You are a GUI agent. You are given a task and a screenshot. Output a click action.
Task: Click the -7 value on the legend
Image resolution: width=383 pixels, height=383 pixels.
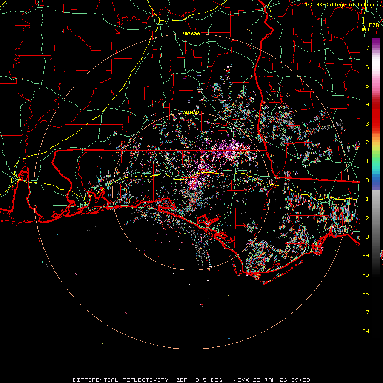point(366,312)
